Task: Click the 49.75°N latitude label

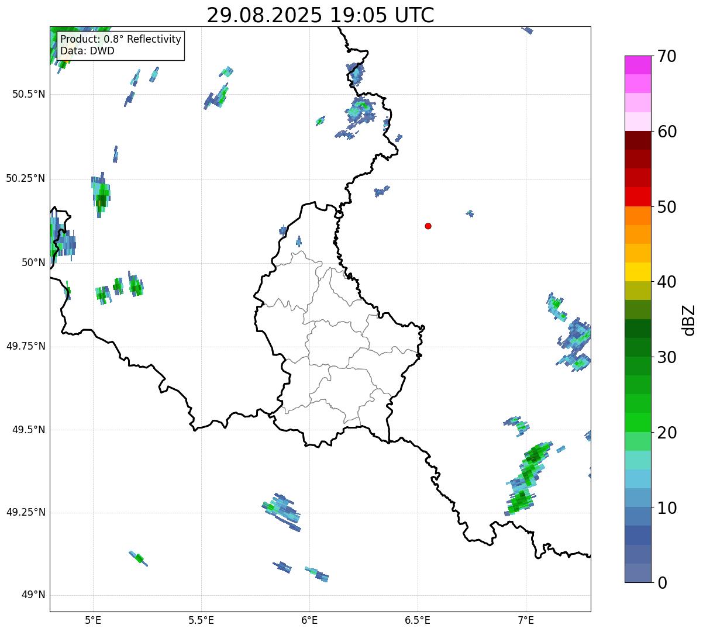Action: [26, 346]
